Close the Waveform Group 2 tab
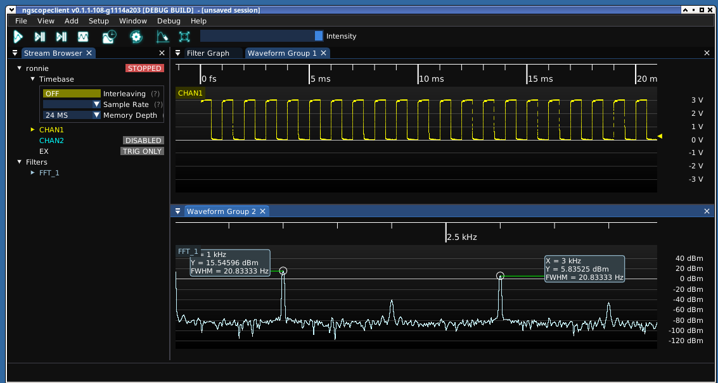The width and height of the screenshot is (718, 383). coord(263,211)
